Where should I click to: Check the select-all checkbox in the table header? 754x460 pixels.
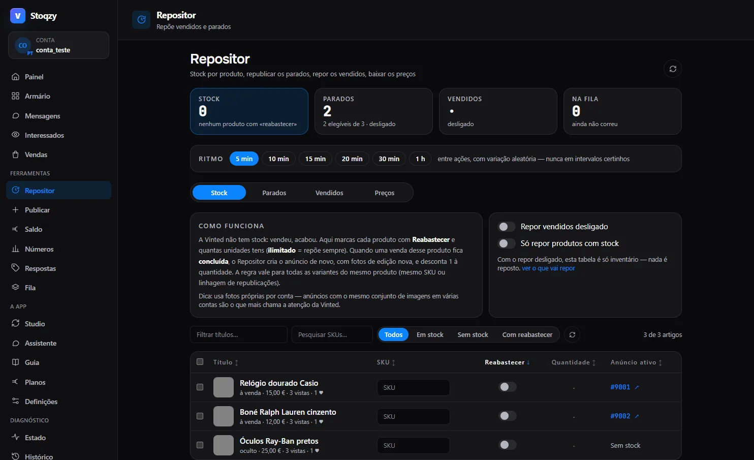coord(200,362)
